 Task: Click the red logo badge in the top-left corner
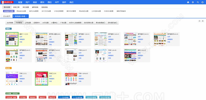[x=7, y=2]
